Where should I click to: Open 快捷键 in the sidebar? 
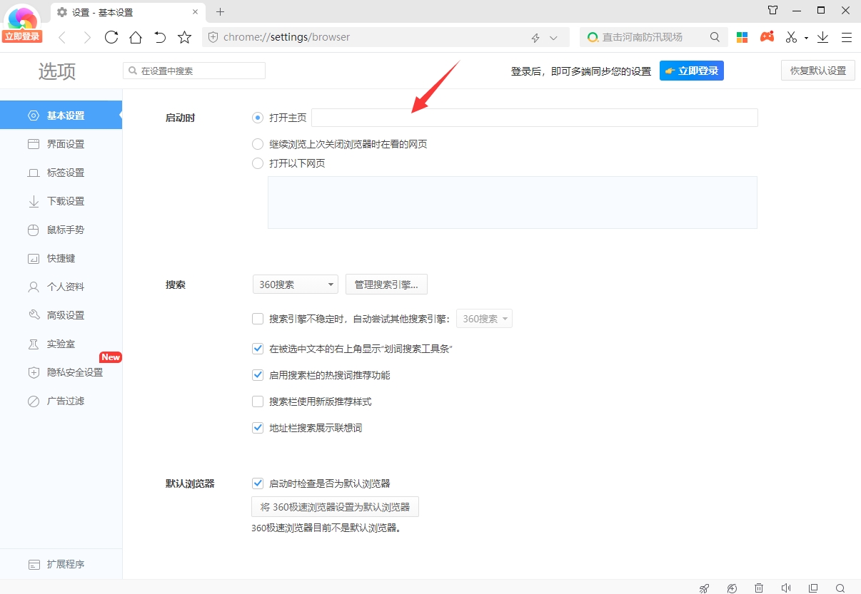[61, 258]
